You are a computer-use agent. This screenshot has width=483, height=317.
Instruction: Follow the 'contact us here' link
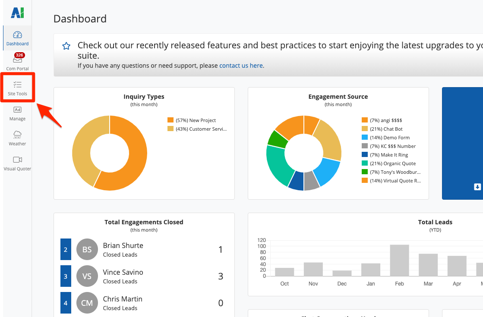pyautogui.click(x=241, y=66)
